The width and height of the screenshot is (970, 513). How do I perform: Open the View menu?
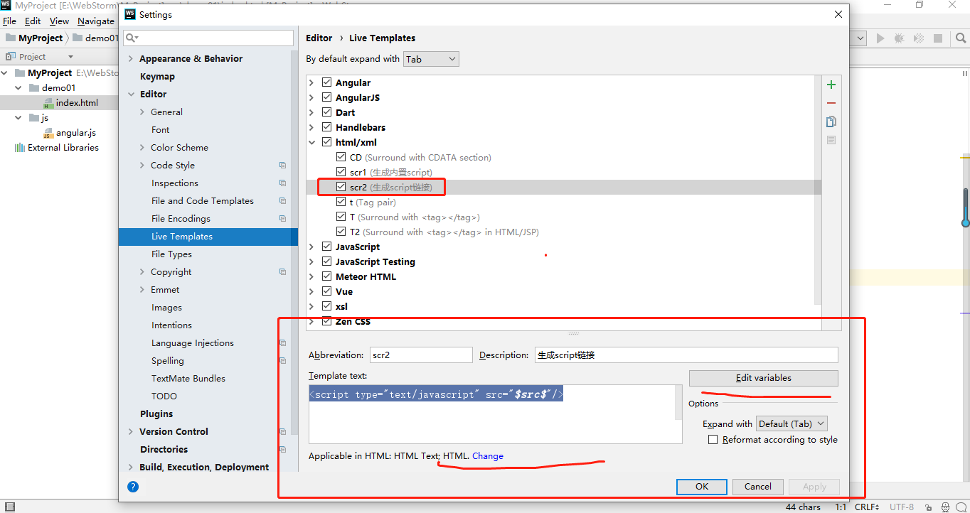click(x=59, y=21)
